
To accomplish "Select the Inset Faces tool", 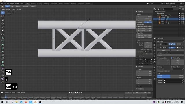I will (3, 49).
